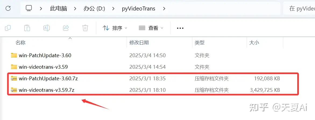This screenshot has height=120, width=315.
Task: Click the search box for pyVideoTrans
Action: [299, 8]
